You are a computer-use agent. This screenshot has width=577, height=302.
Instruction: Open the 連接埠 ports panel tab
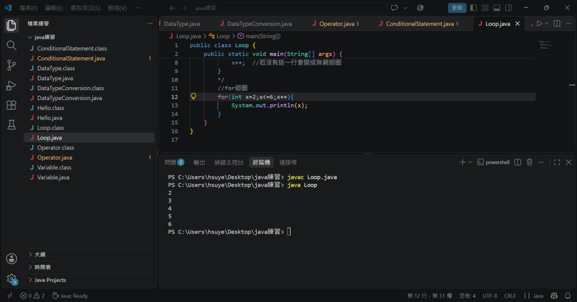288,162
